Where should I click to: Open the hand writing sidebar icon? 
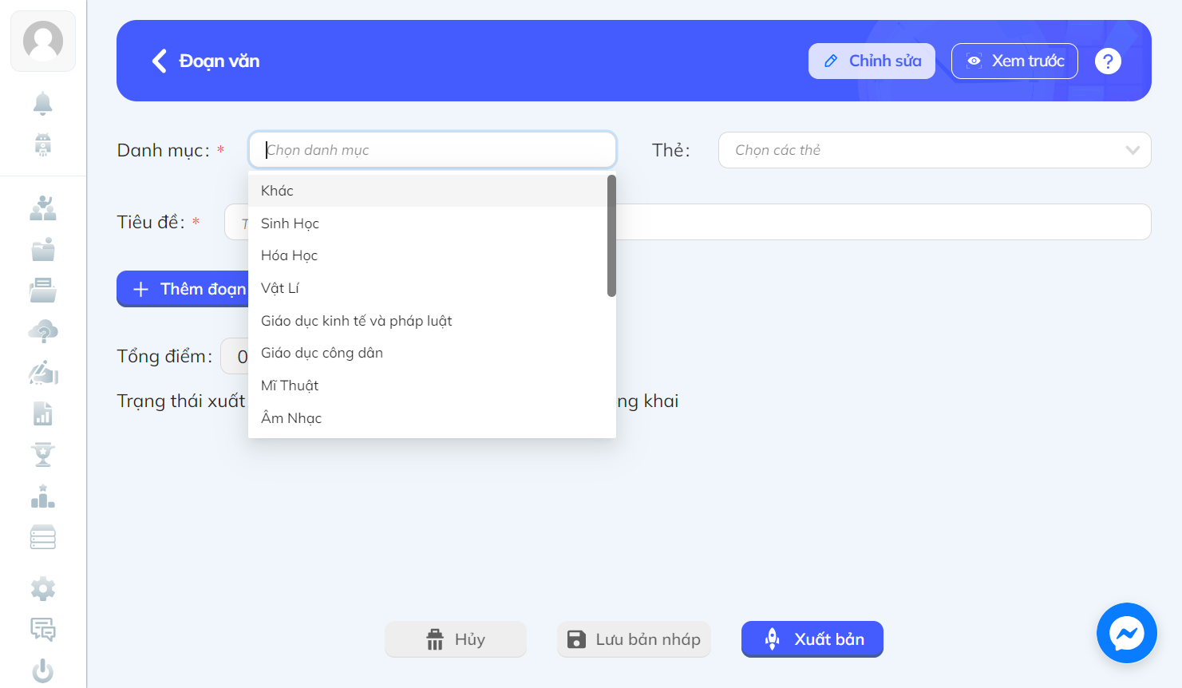point(43,372)
